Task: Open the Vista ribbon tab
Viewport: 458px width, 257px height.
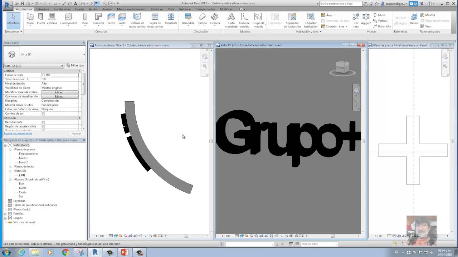Action: click(171, 9)
